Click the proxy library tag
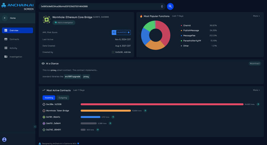Screen dimensions: 267x145 point(86,77)
